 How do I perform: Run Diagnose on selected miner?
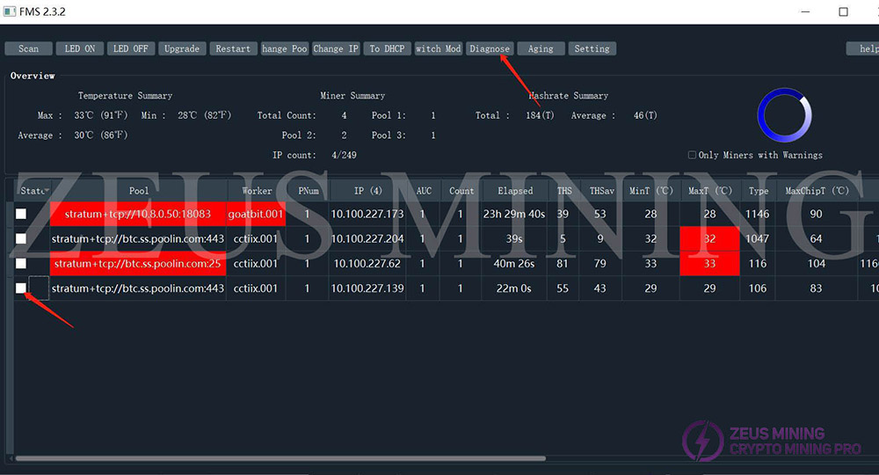[x=490, y=48]
